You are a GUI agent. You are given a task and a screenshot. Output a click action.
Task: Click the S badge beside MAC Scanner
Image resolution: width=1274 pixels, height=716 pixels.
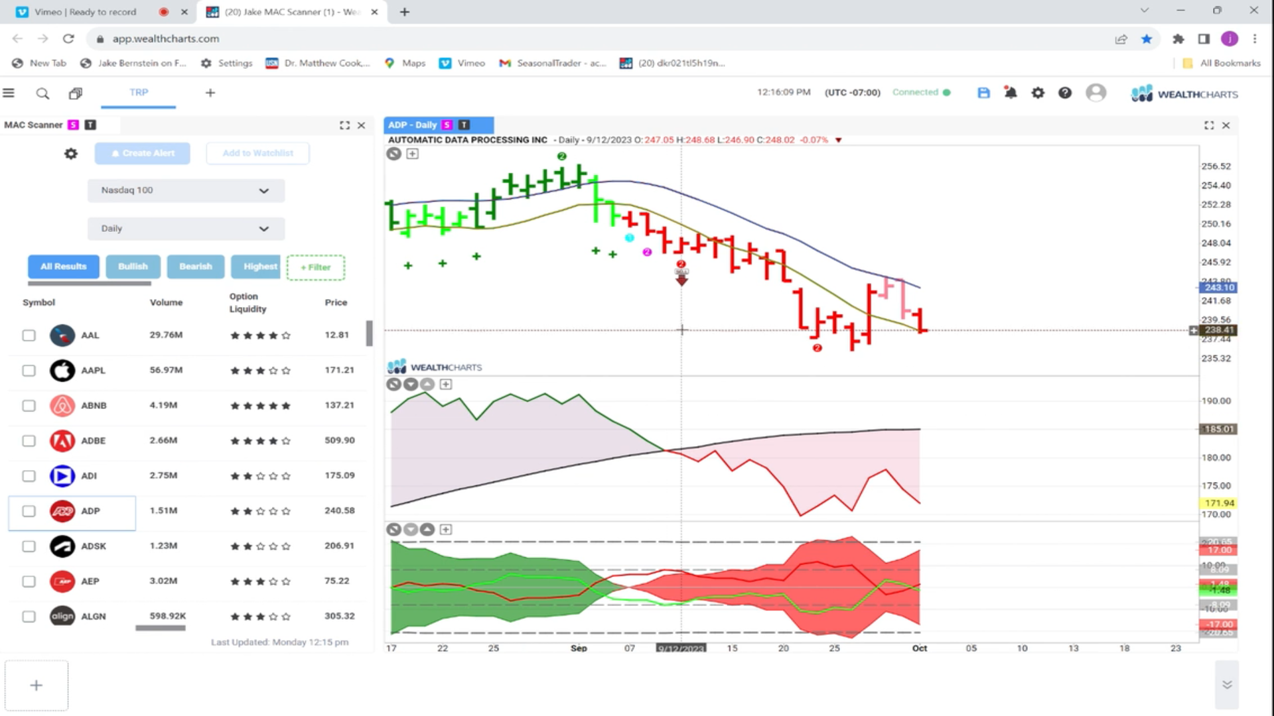pos(74,125)
